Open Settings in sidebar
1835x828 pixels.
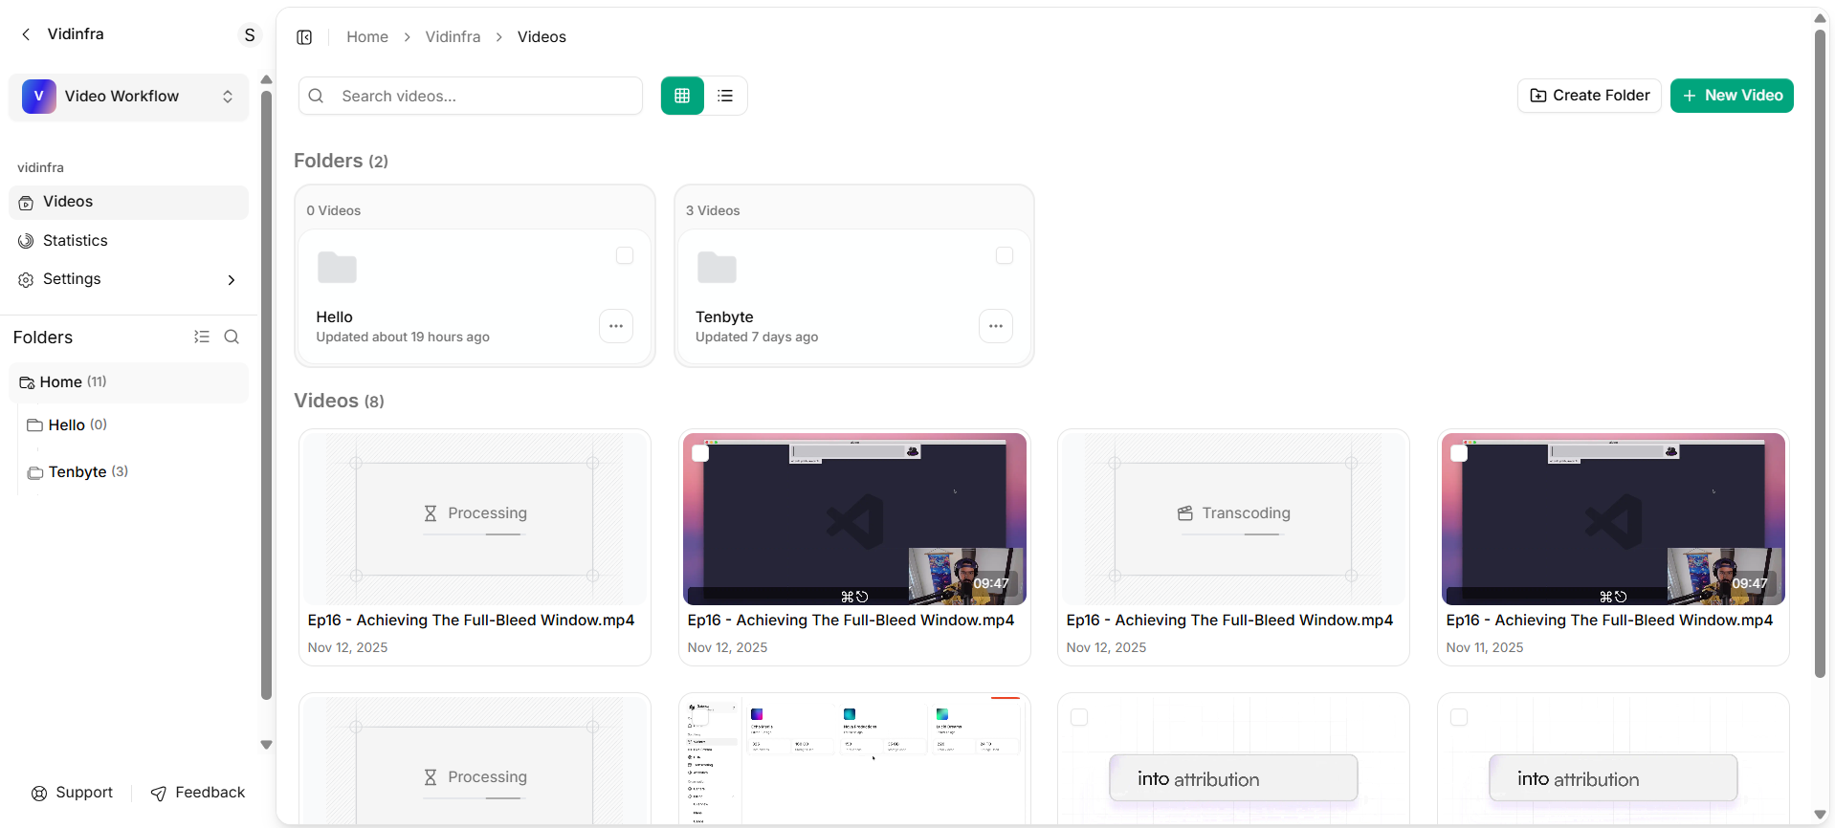[x=128, y=280]
